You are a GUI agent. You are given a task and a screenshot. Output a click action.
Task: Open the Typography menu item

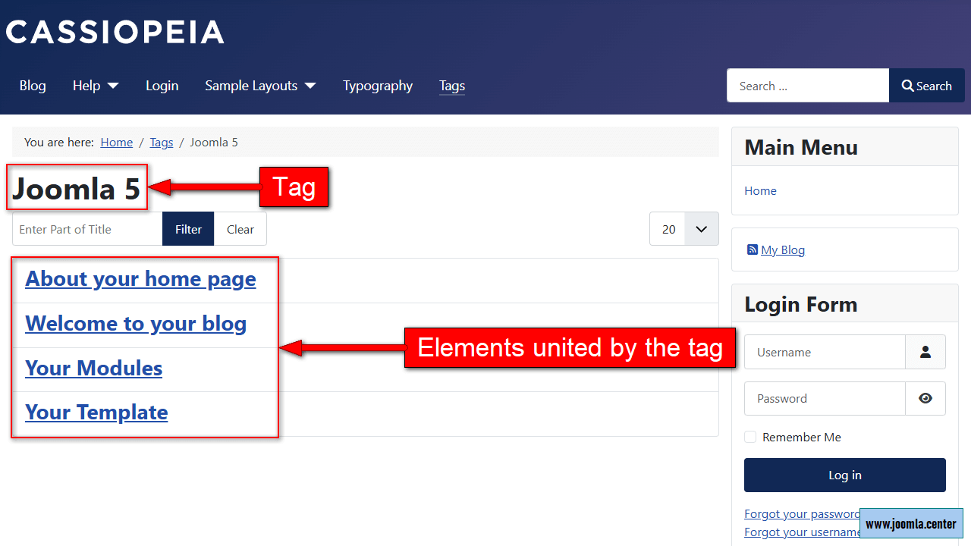point(378,86)
